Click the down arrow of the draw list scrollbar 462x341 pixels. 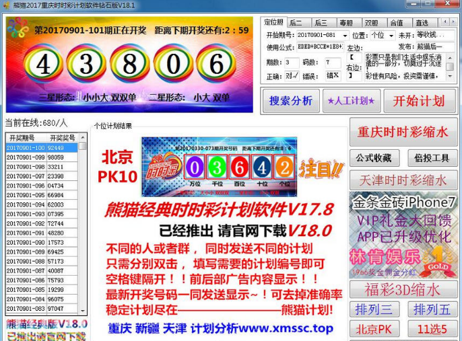[83, 311]
